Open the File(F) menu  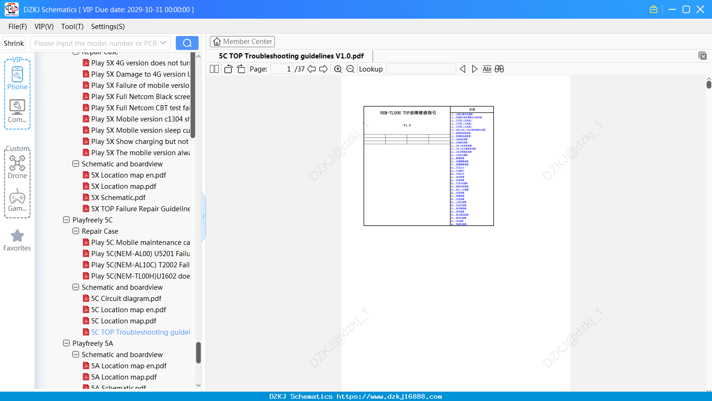18,27
